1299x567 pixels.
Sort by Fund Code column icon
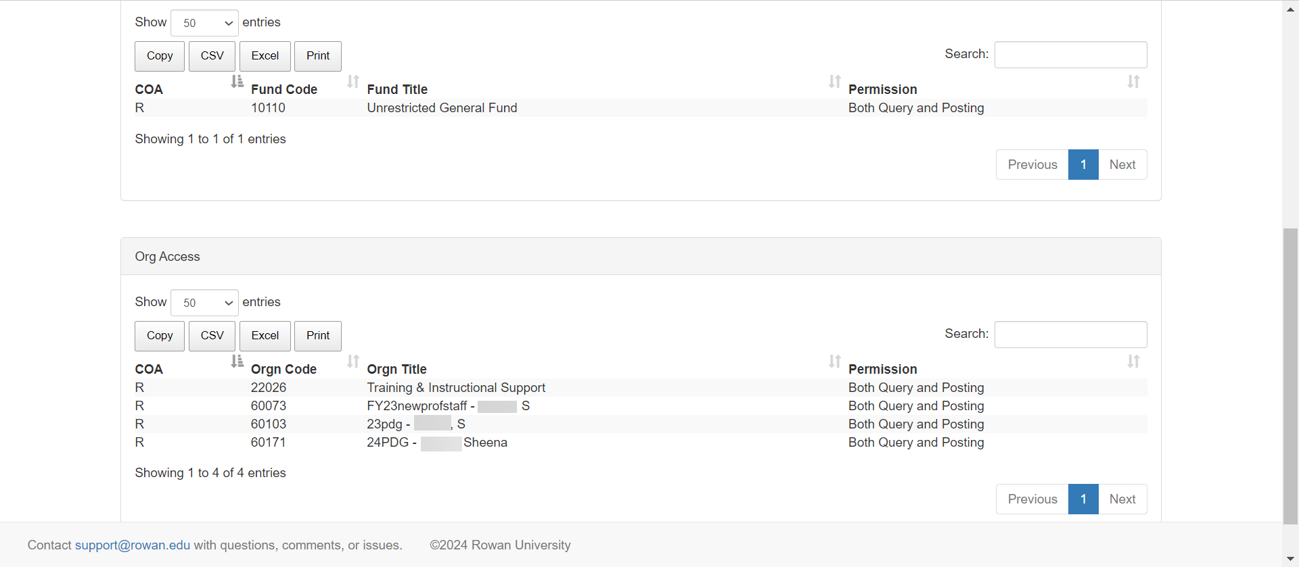[353, 82]
